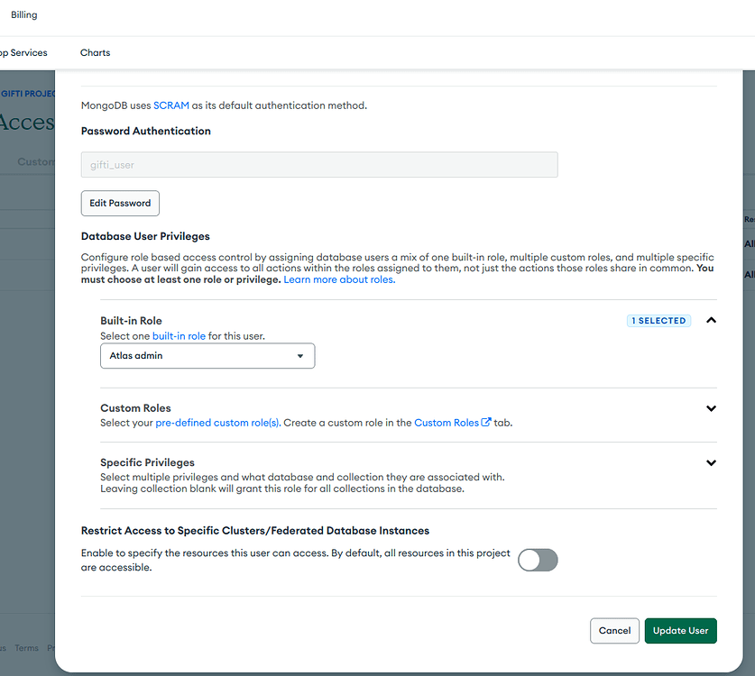755x676 pixels.
Task: Follow the built-in role link
Action: [x=179, y=336]
